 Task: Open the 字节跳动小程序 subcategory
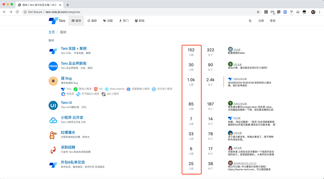pyautogui.click(x=88, y=94)
